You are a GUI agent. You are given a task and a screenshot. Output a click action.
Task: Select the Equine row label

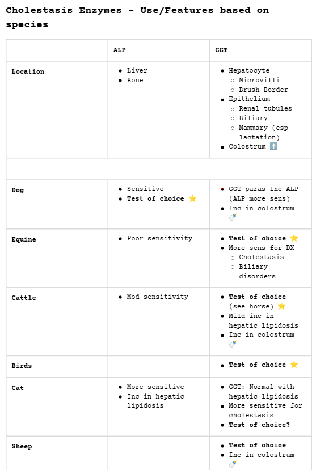24,239
